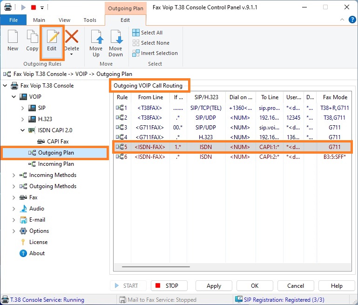Sort by the To Line column header
The image size is (358, 305).
270,97
